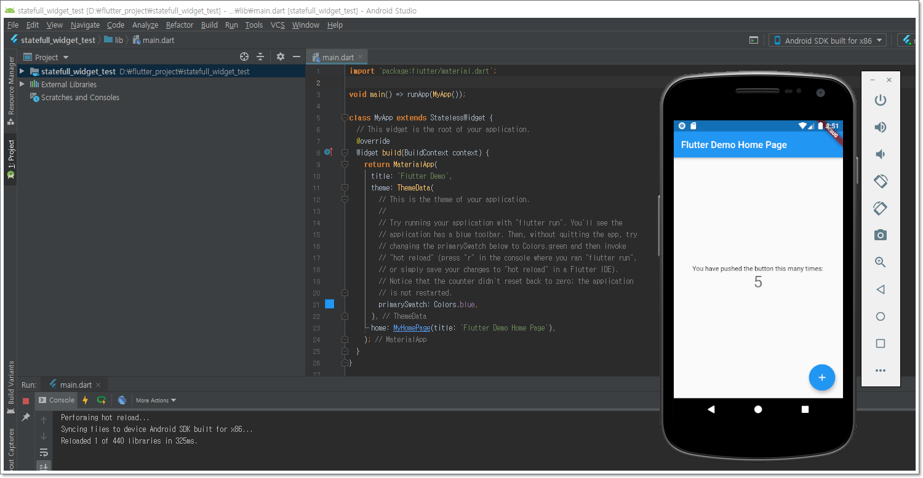Toggle pin tab in the Run panel
923x478 pixels.
point(26,417)
